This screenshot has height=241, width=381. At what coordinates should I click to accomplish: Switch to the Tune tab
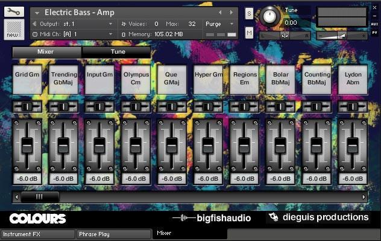(118, 52)
